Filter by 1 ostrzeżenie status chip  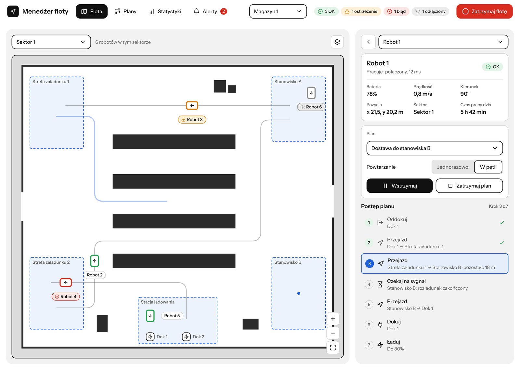click(361, 11)
